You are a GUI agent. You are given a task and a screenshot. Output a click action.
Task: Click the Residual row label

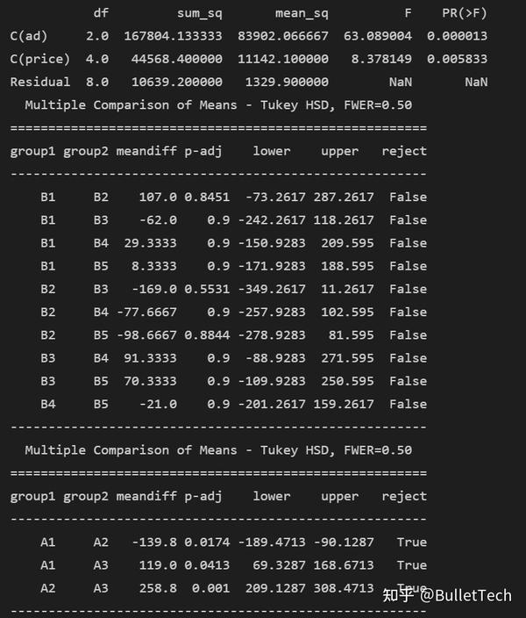click(39, 82)
